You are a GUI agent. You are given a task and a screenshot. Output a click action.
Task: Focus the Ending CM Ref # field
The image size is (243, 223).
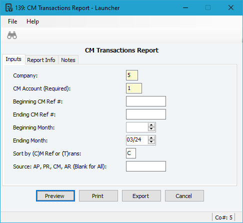(x=146, y=114)
